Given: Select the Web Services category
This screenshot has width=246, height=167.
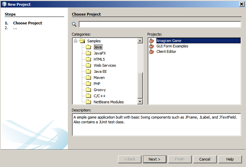Looking at the screenshot, I should pos(105,65).
